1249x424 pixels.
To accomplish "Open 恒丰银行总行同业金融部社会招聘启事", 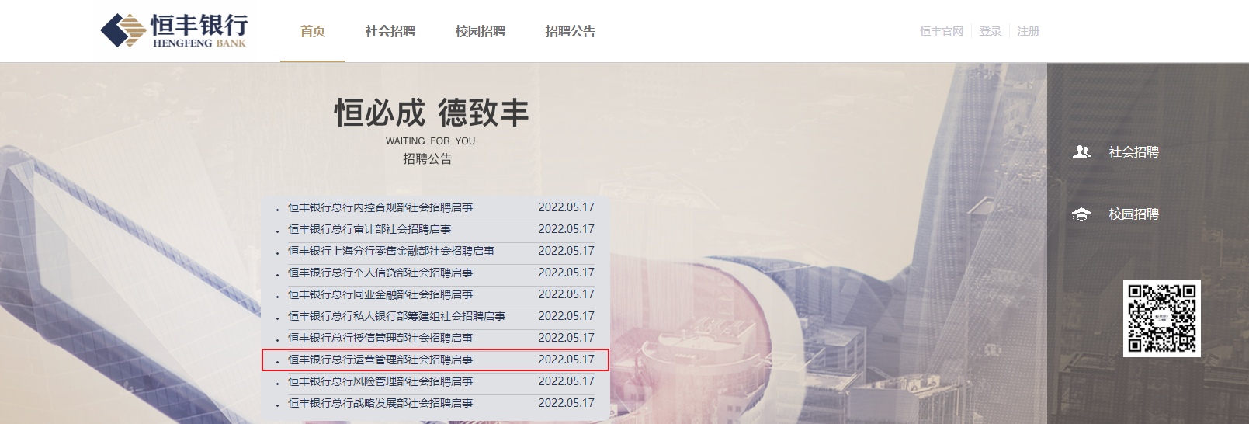I will point(380,294).
